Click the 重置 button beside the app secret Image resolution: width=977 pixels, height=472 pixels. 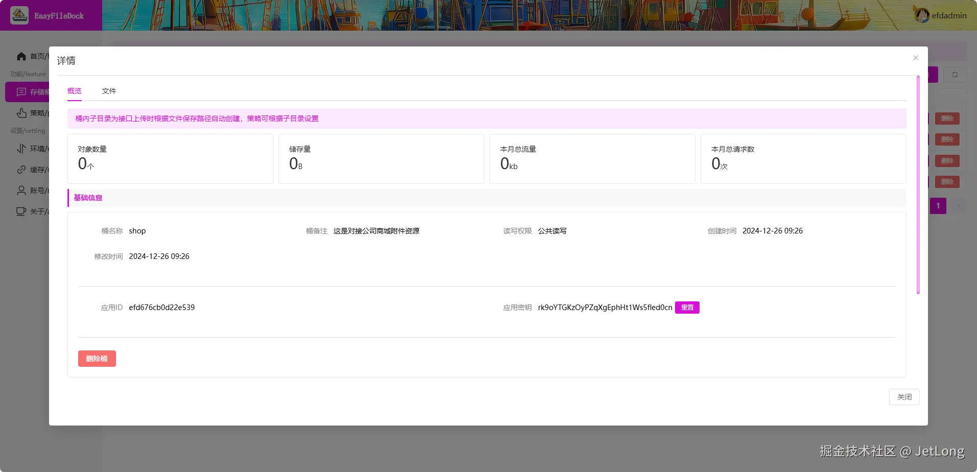pos(687,308)
